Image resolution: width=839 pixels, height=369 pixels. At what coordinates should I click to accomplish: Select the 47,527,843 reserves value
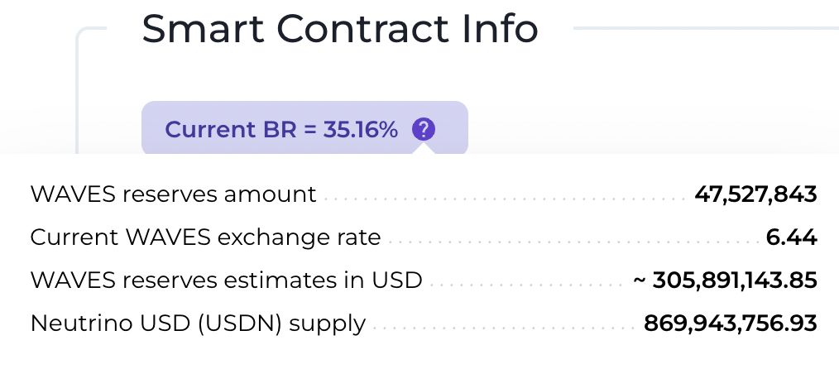pyautogui.click(x=755, y=194)
